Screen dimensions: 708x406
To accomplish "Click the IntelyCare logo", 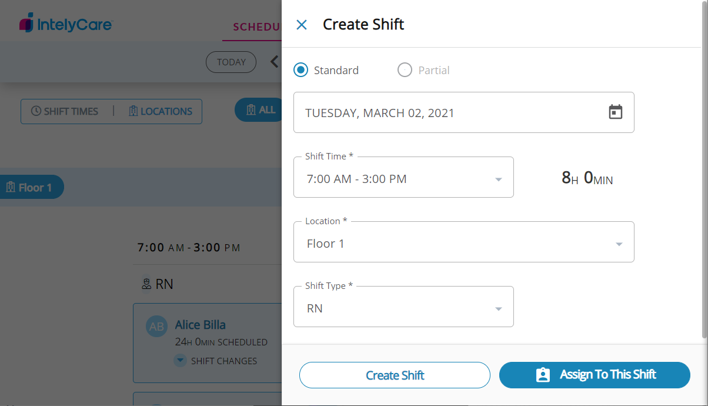I will click(x=66, y=24).
